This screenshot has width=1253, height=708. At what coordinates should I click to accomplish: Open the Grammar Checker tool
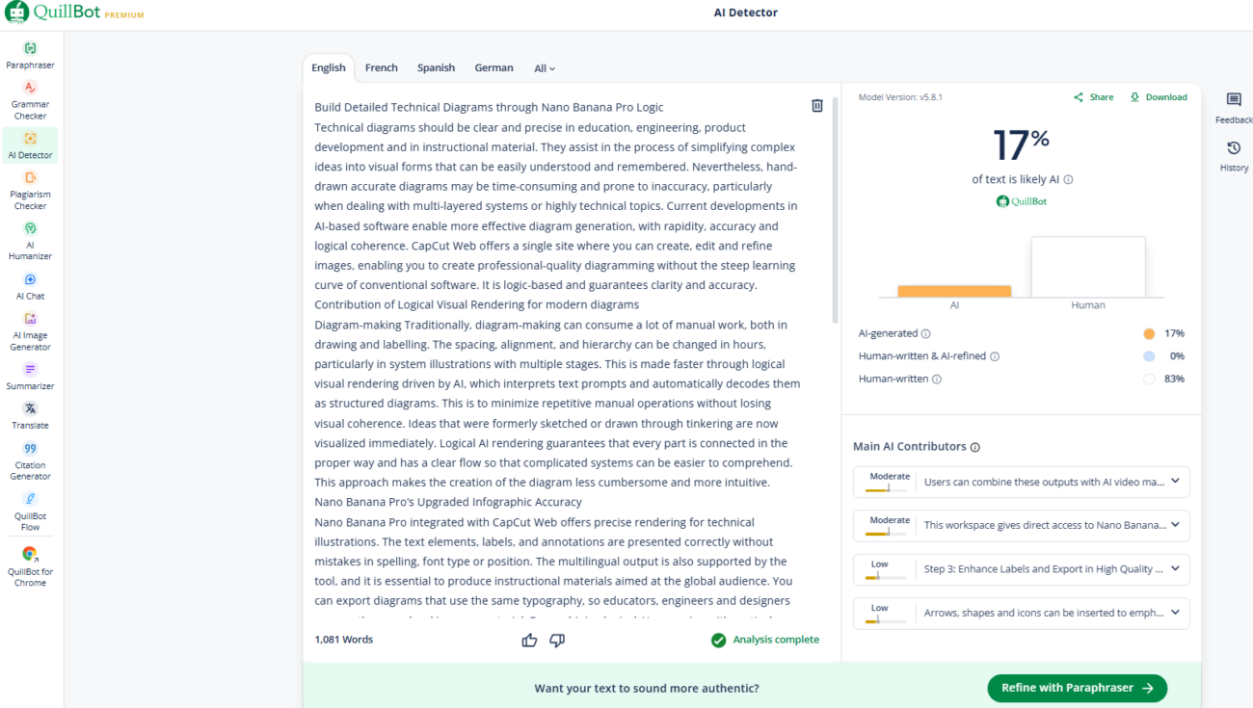click(30, 100)
